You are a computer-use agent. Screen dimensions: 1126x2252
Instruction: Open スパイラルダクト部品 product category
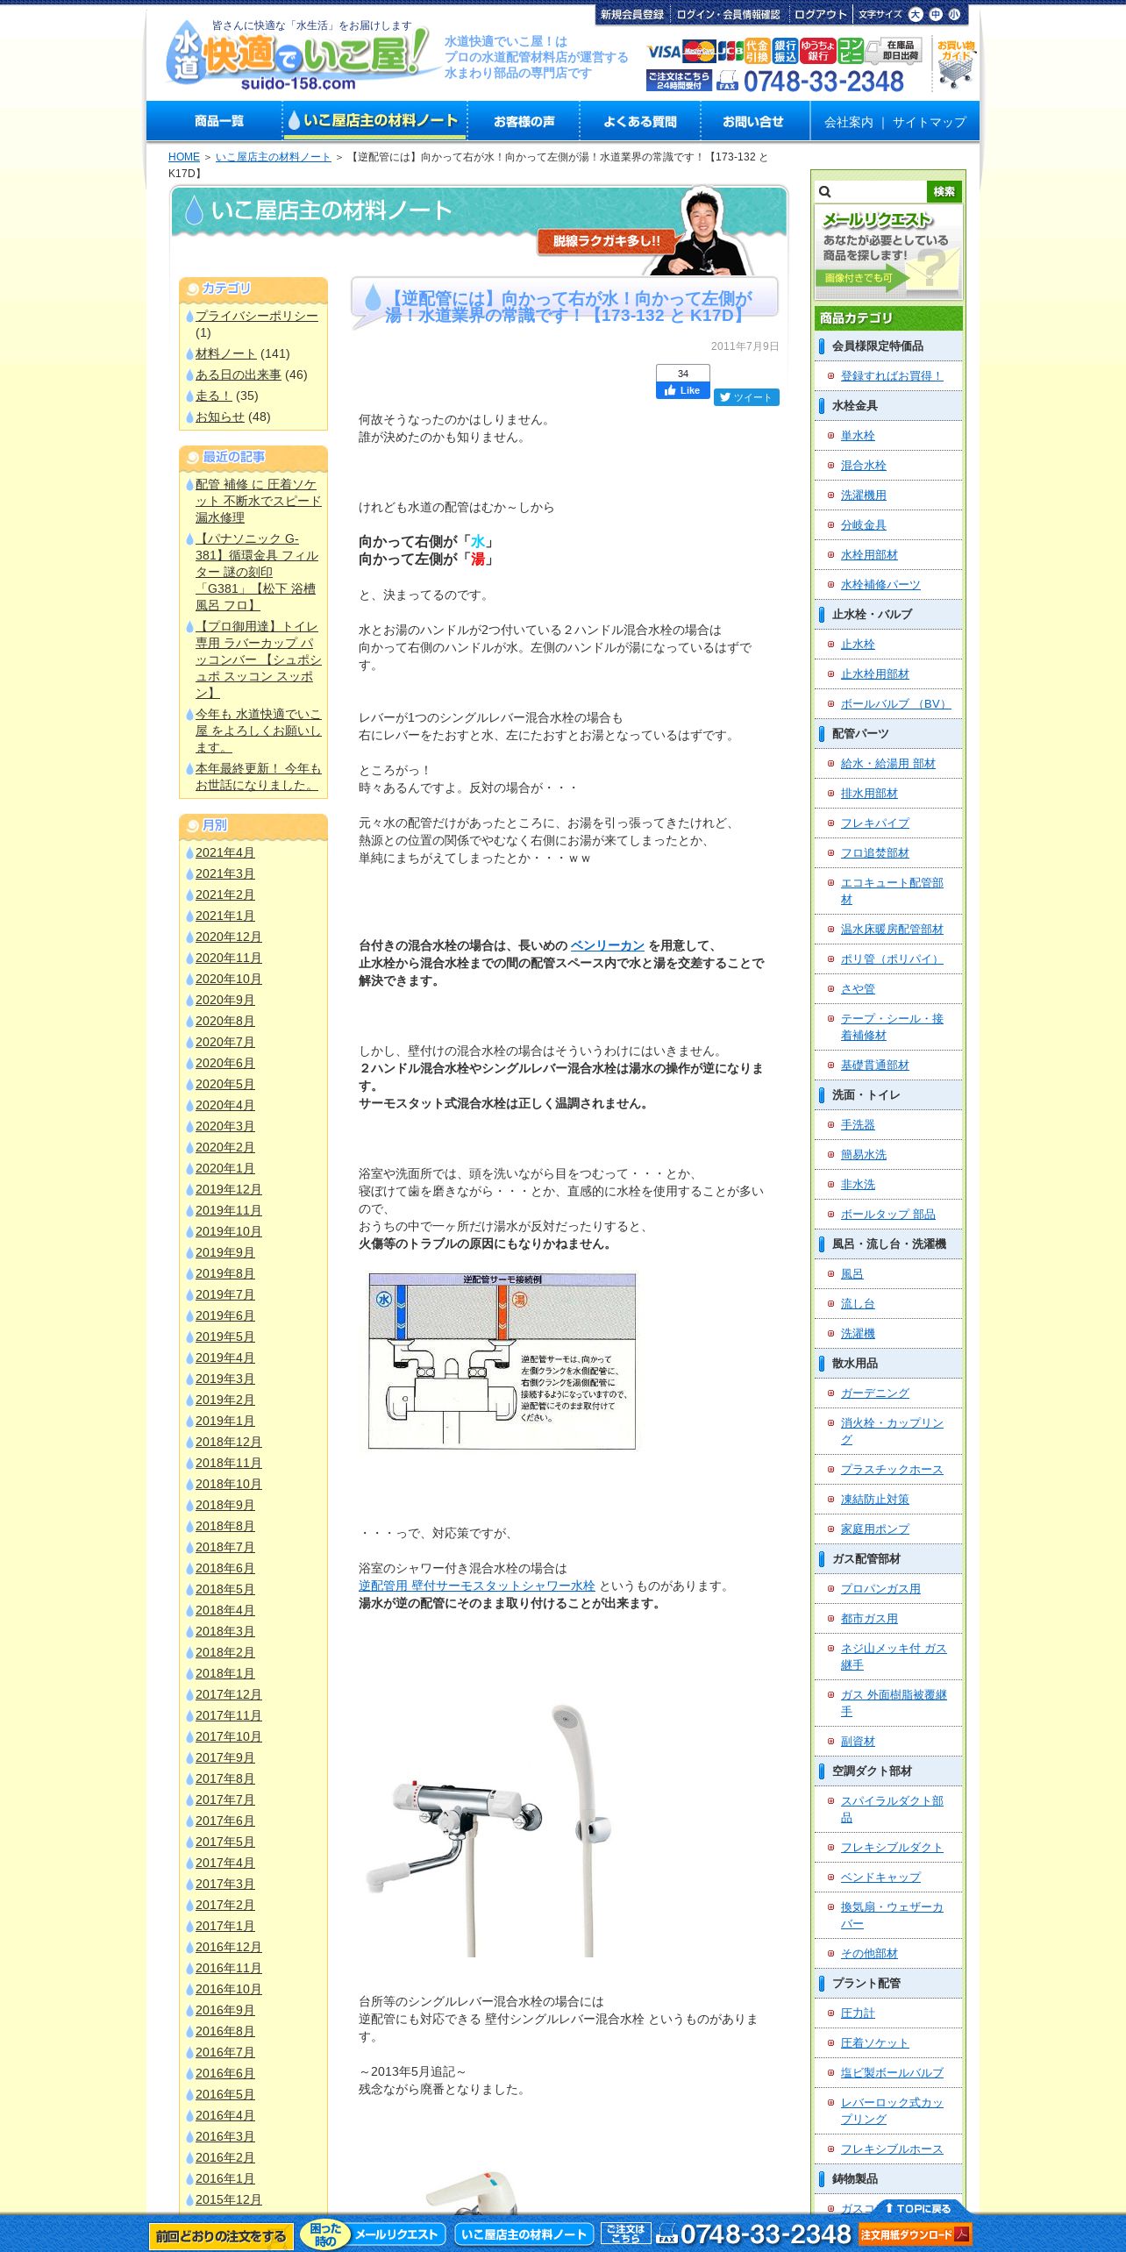click(x=892, y=1808)
